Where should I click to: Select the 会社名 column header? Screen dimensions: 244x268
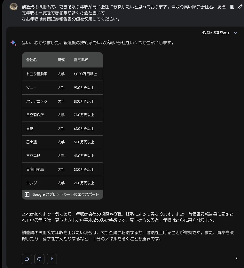tap(31, 60)
